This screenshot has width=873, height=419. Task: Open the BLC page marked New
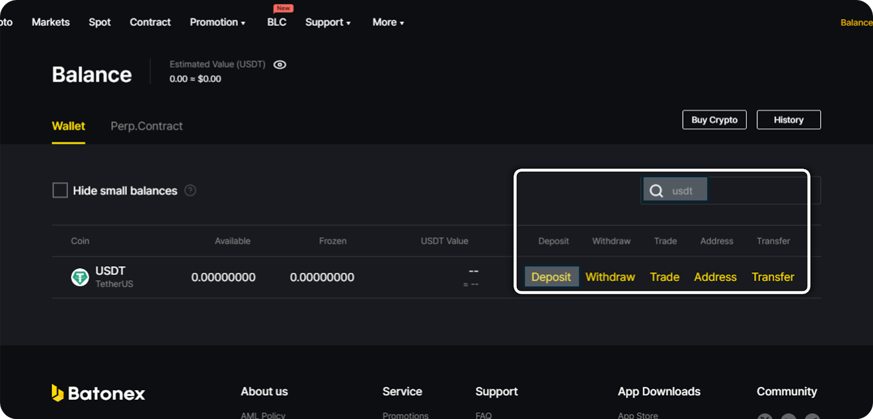pos(277,22)
